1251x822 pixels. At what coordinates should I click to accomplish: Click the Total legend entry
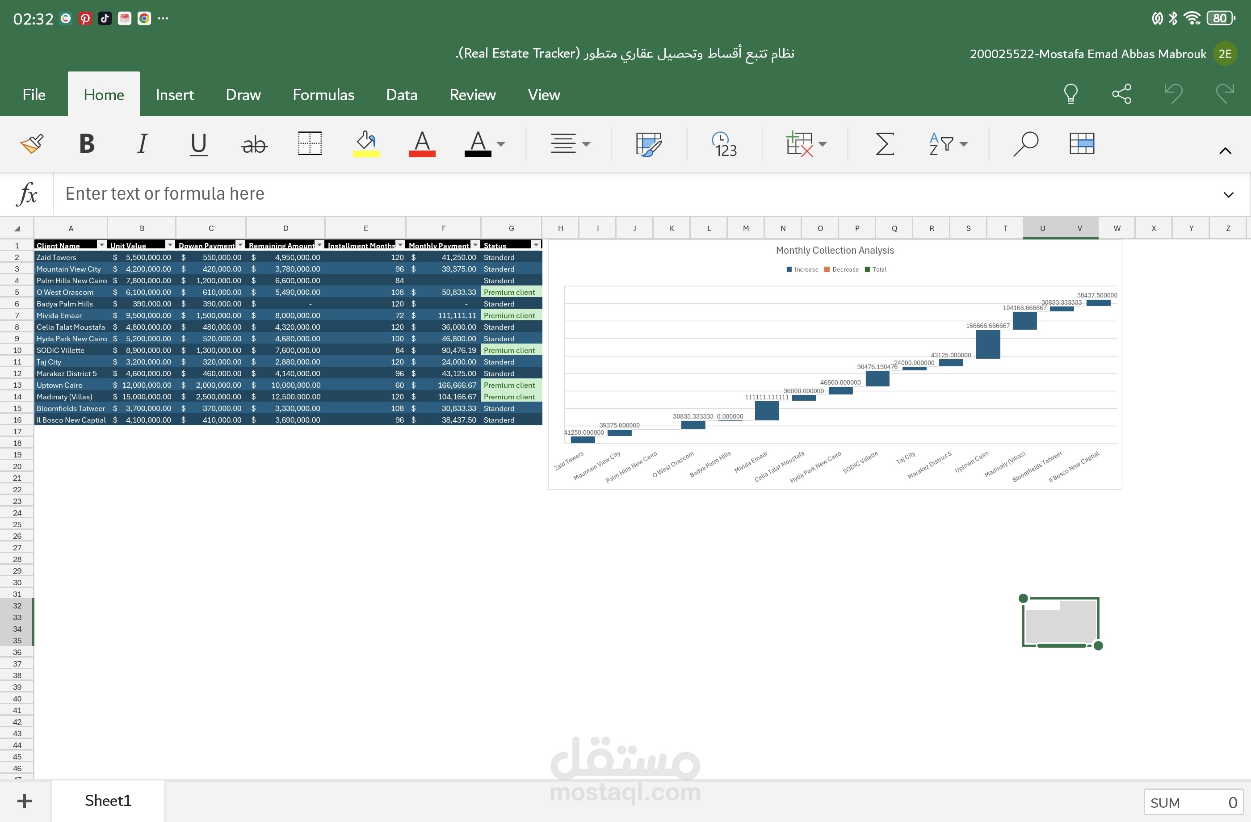click(x=876, y=270)
